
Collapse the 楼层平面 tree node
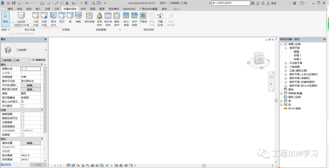pos(285,48)
